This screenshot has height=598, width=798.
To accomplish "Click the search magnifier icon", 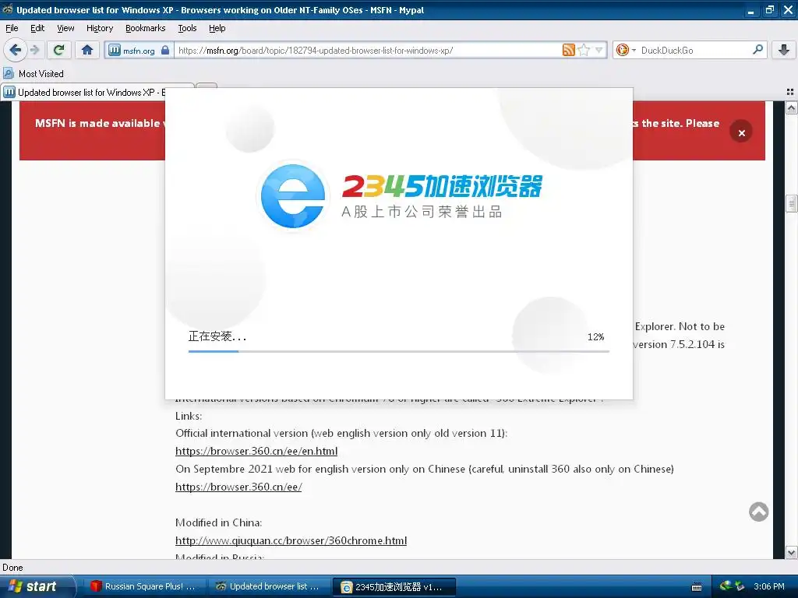I will (x=757, y=49).
